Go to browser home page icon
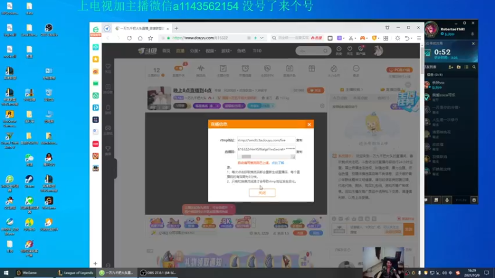Viewport: 495px width, 278px height. pyautogui.click(x=140, y=38)
